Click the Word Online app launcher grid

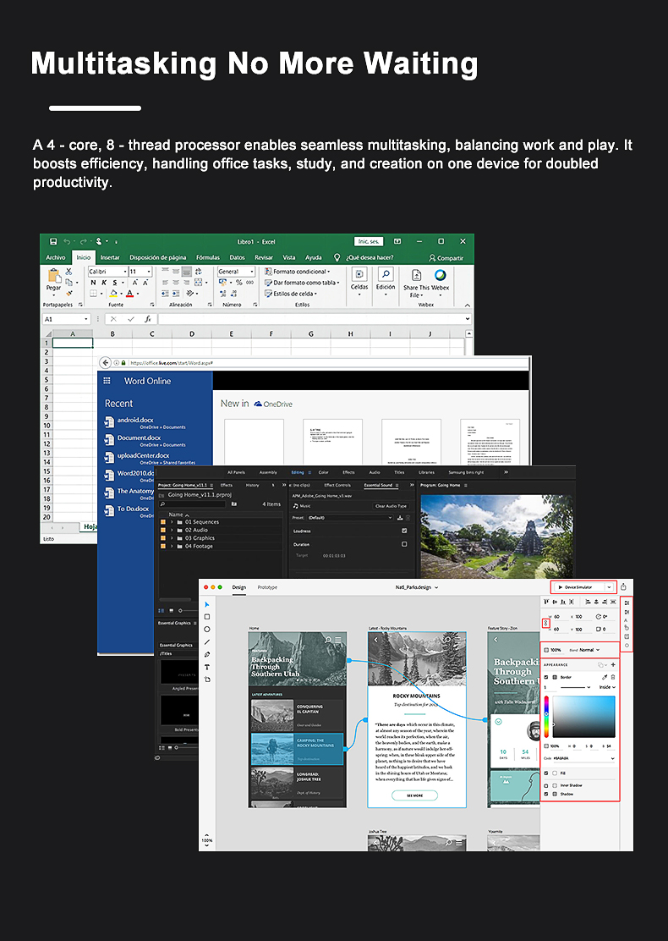coord(107,381)
